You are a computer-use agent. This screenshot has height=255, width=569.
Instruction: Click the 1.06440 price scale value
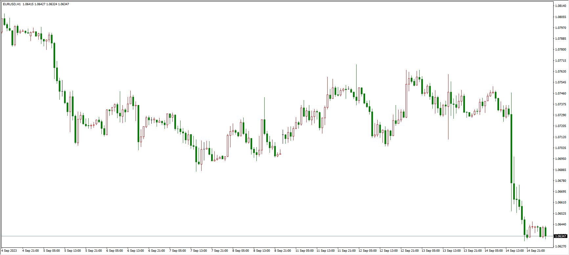tap(561, 224)
